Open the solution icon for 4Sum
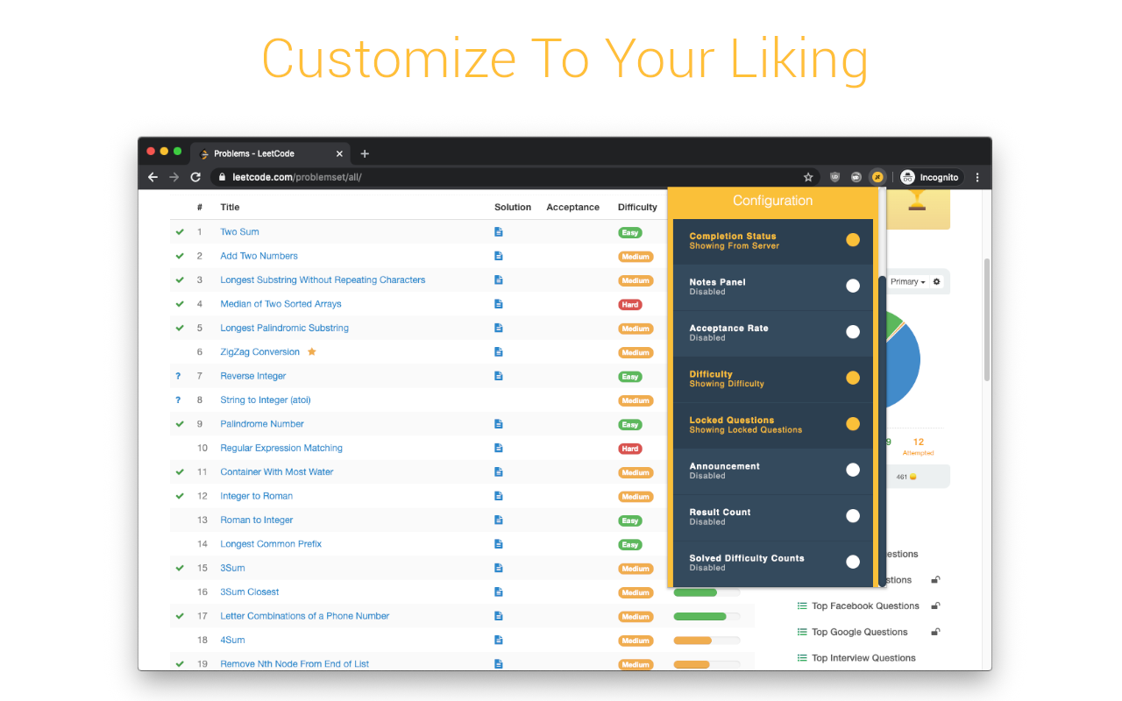Viewport: 1122px width, 701px height. tap(499, 641)
